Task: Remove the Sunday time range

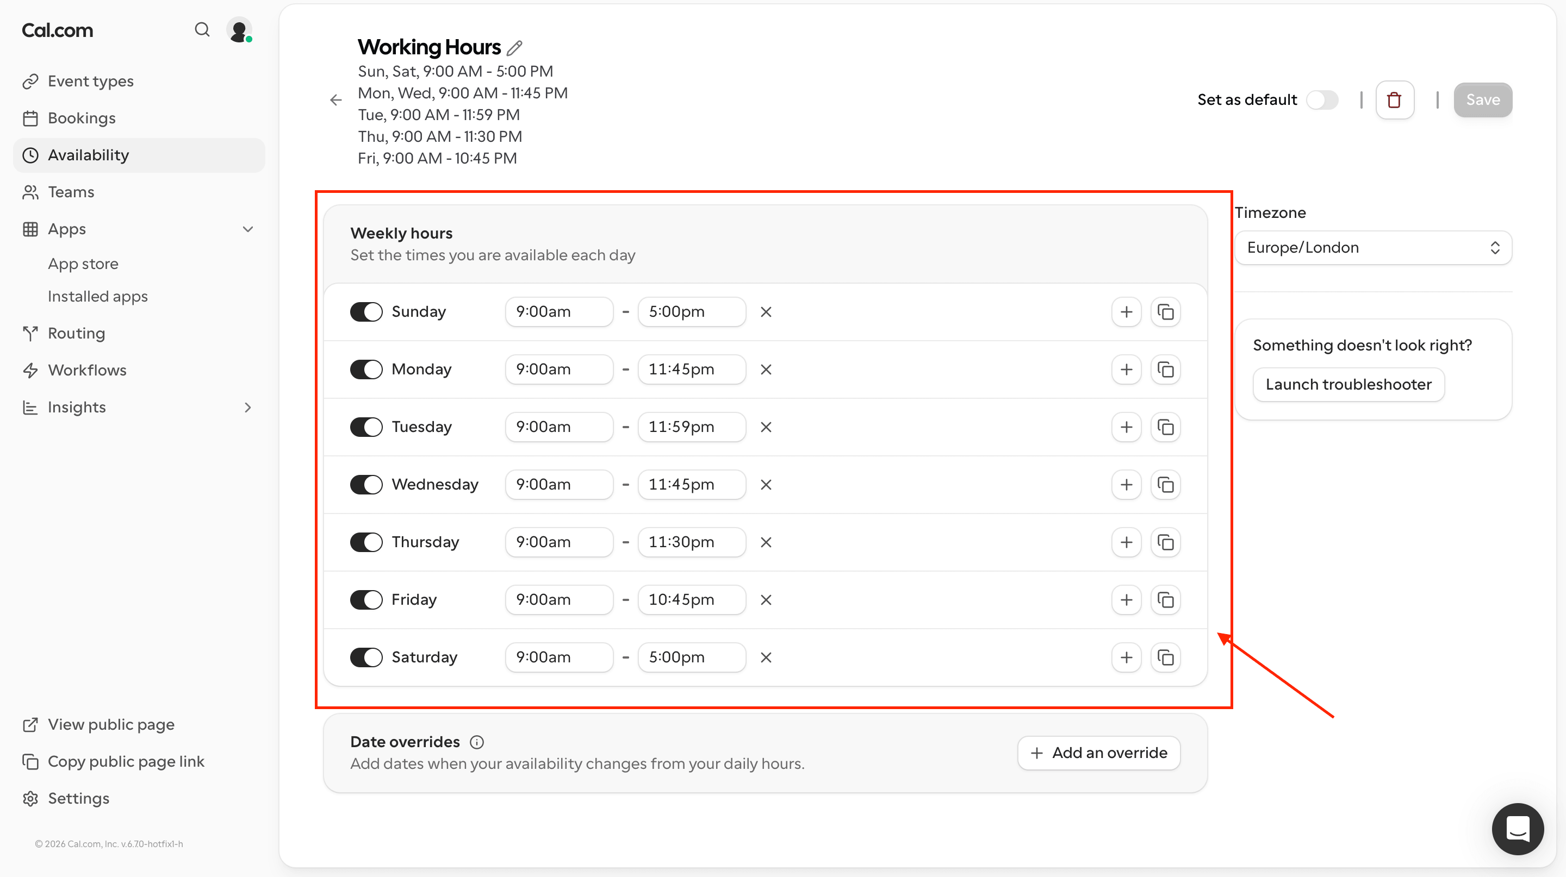Action: coord(766,311)
